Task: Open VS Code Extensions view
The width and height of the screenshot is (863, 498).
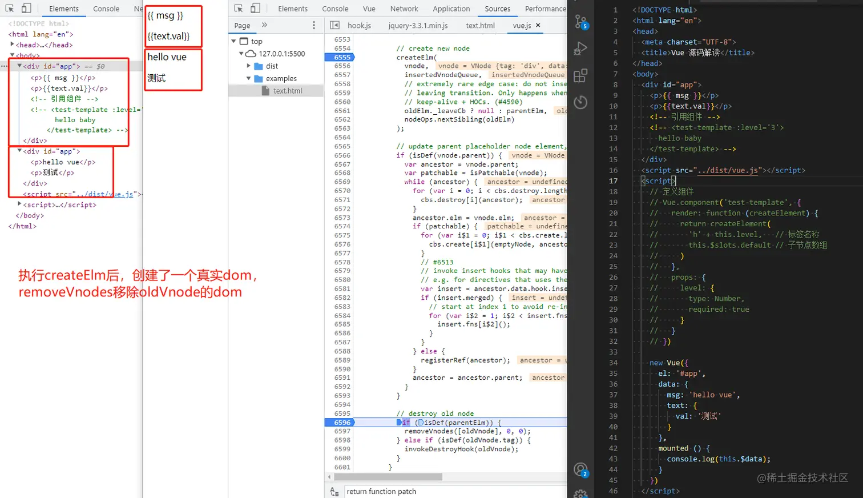Action: click(580, 75)
